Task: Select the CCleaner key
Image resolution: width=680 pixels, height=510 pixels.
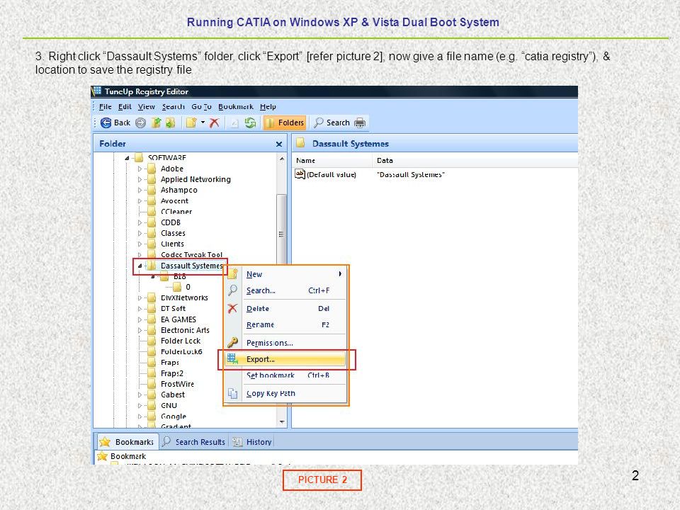Action: 176,212
